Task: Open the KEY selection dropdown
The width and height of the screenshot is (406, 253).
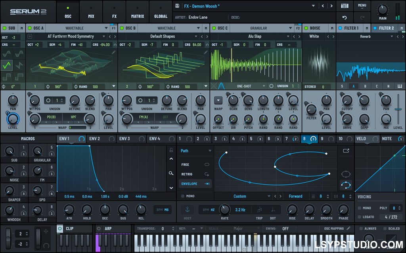Action: [x=201, y=229]
